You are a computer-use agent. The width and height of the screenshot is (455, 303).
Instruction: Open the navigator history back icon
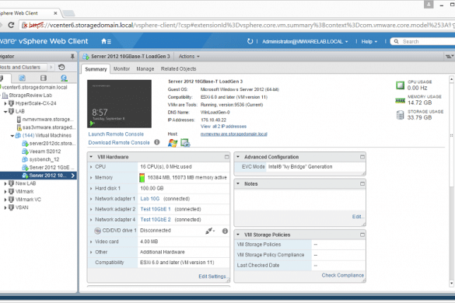click(61, 68)
